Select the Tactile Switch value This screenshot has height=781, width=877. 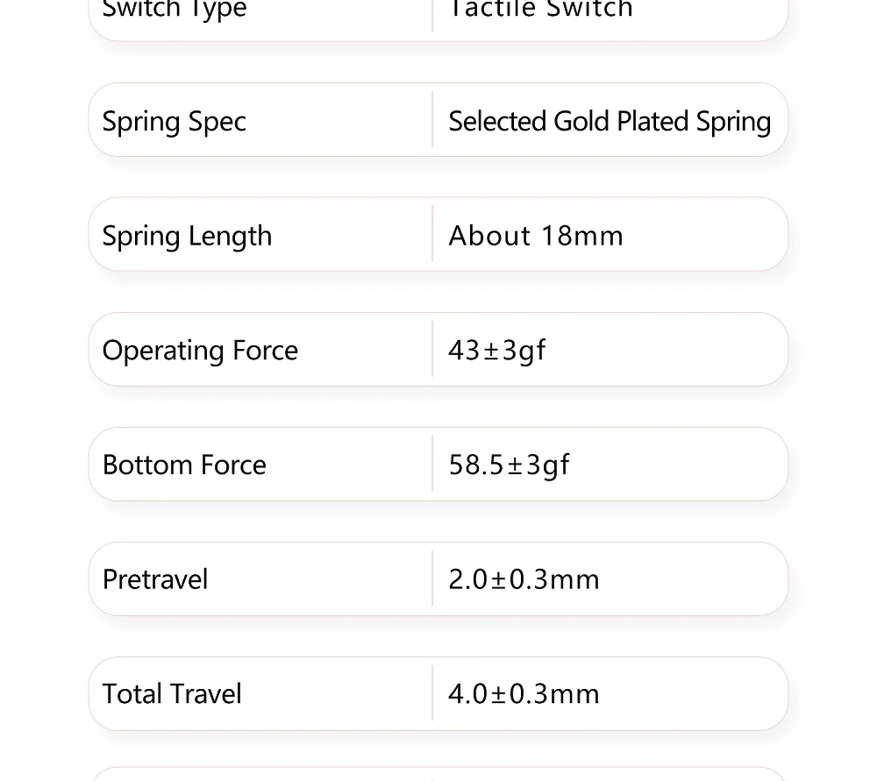coord(540,8)
